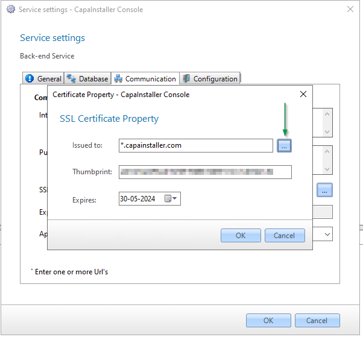Click OK in Certificate Property dialog

point(241,236)
